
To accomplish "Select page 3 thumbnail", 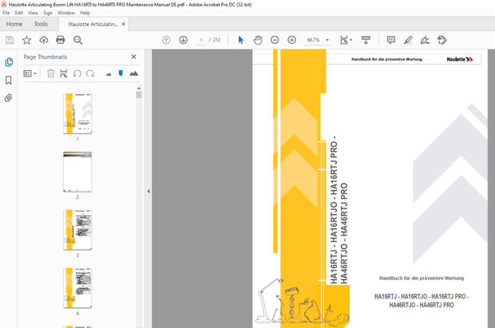I will click(x=77, y=230).
